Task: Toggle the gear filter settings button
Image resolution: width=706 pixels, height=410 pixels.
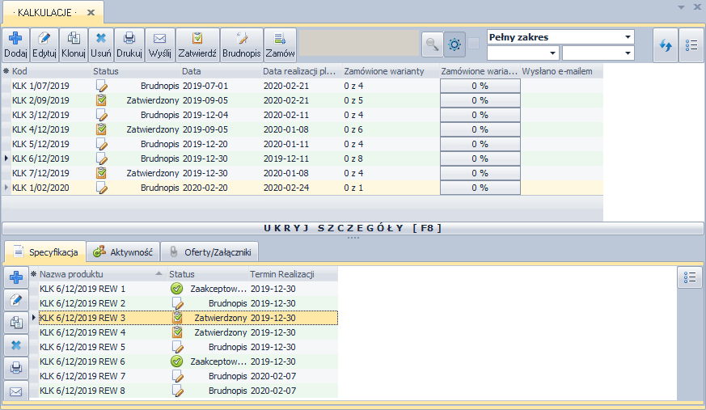Action: click(x=454, y=44)
